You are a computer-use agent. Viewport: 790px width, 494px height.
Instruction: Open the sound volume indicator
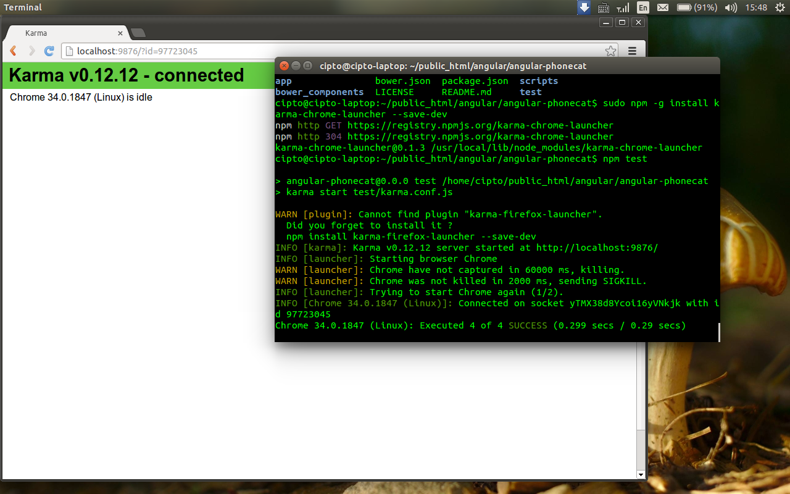coord(731,7)
